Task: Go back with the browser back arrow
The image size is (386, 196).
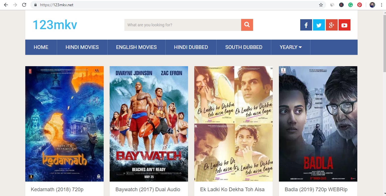Action: [6, 5]
